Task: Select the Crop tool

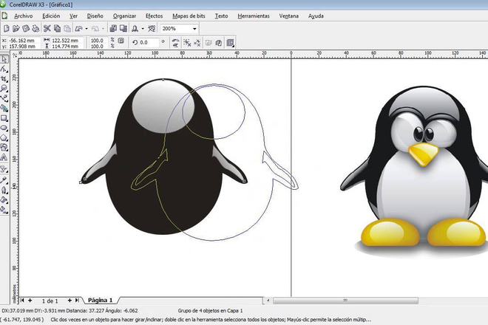Action: [4, 79]
